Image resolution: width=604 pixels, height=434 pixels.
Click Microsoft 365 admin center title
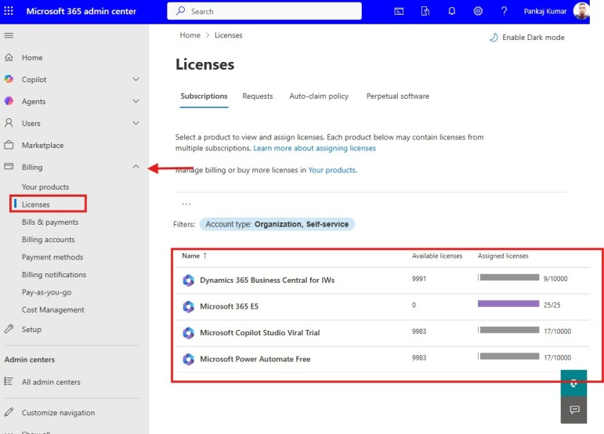pyautogui.click(x=81, y=11)
